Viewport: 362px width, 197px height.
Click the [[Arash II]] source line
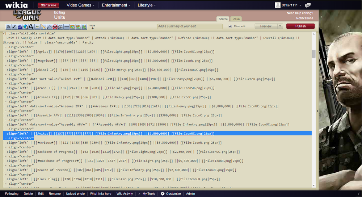[109, 88]
